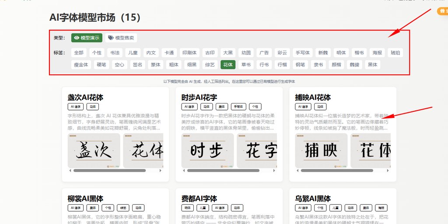Image resolution: width=448 pixels, height=224 pixels.
Task: Toggle the active 花体 tag filter
Action: (x=228, y=65)
